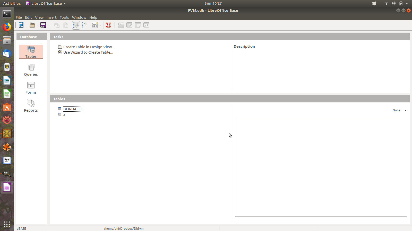Image resolution: width=412 pixels, height=231 pixels.
Task: Open the Save dropdown arrow
Action: pyautogui.click(x=48, y=25)
